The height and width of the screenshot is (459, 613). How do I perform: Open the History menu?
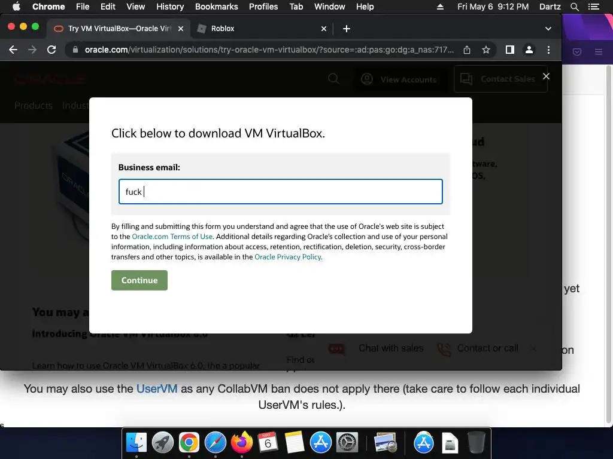(x=170, y=7)
